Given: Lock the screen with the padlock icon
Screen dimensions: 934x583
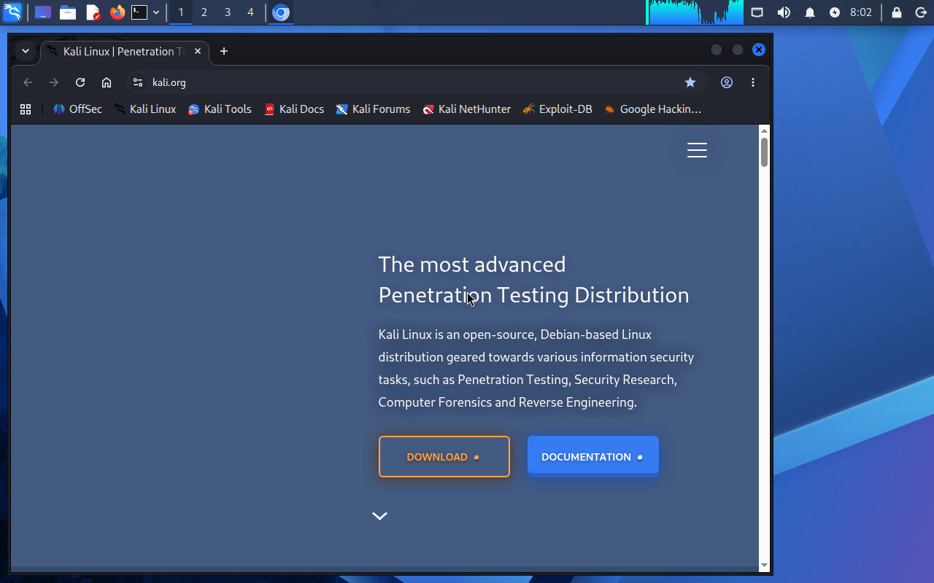Looking at the screenshot, I should click(x=897, y=12).
